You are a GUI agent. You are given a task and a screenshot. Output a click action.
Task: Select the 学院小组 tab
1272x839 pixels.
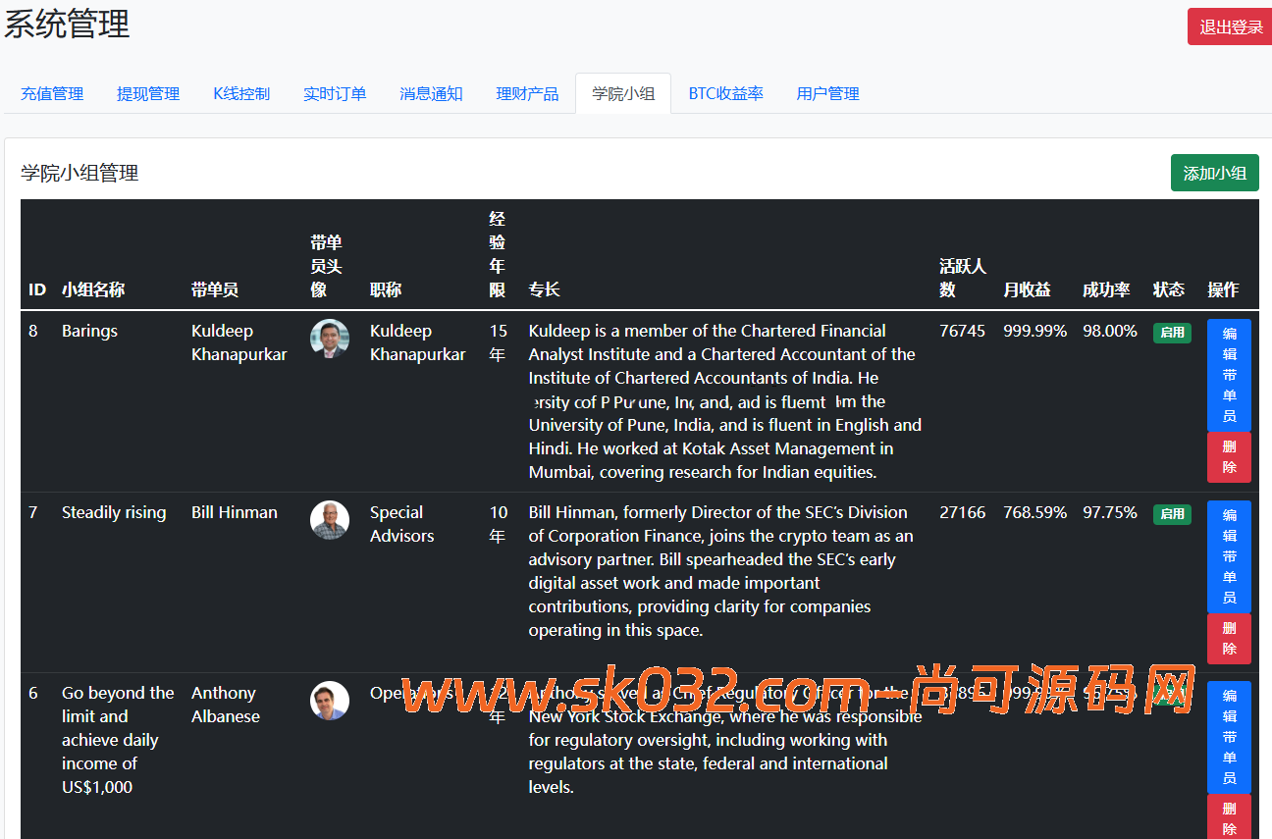[622, 92]
